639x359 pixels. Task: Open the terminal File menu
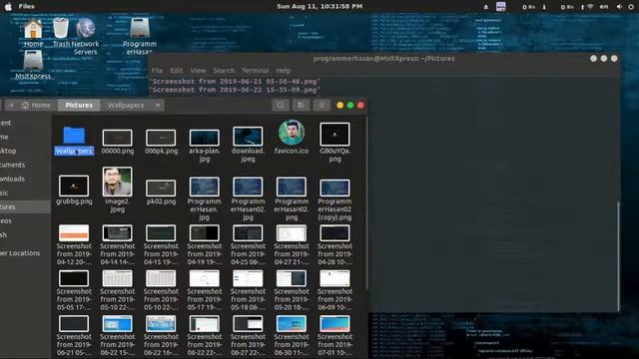pyautogui.click(x=157, y=71)
